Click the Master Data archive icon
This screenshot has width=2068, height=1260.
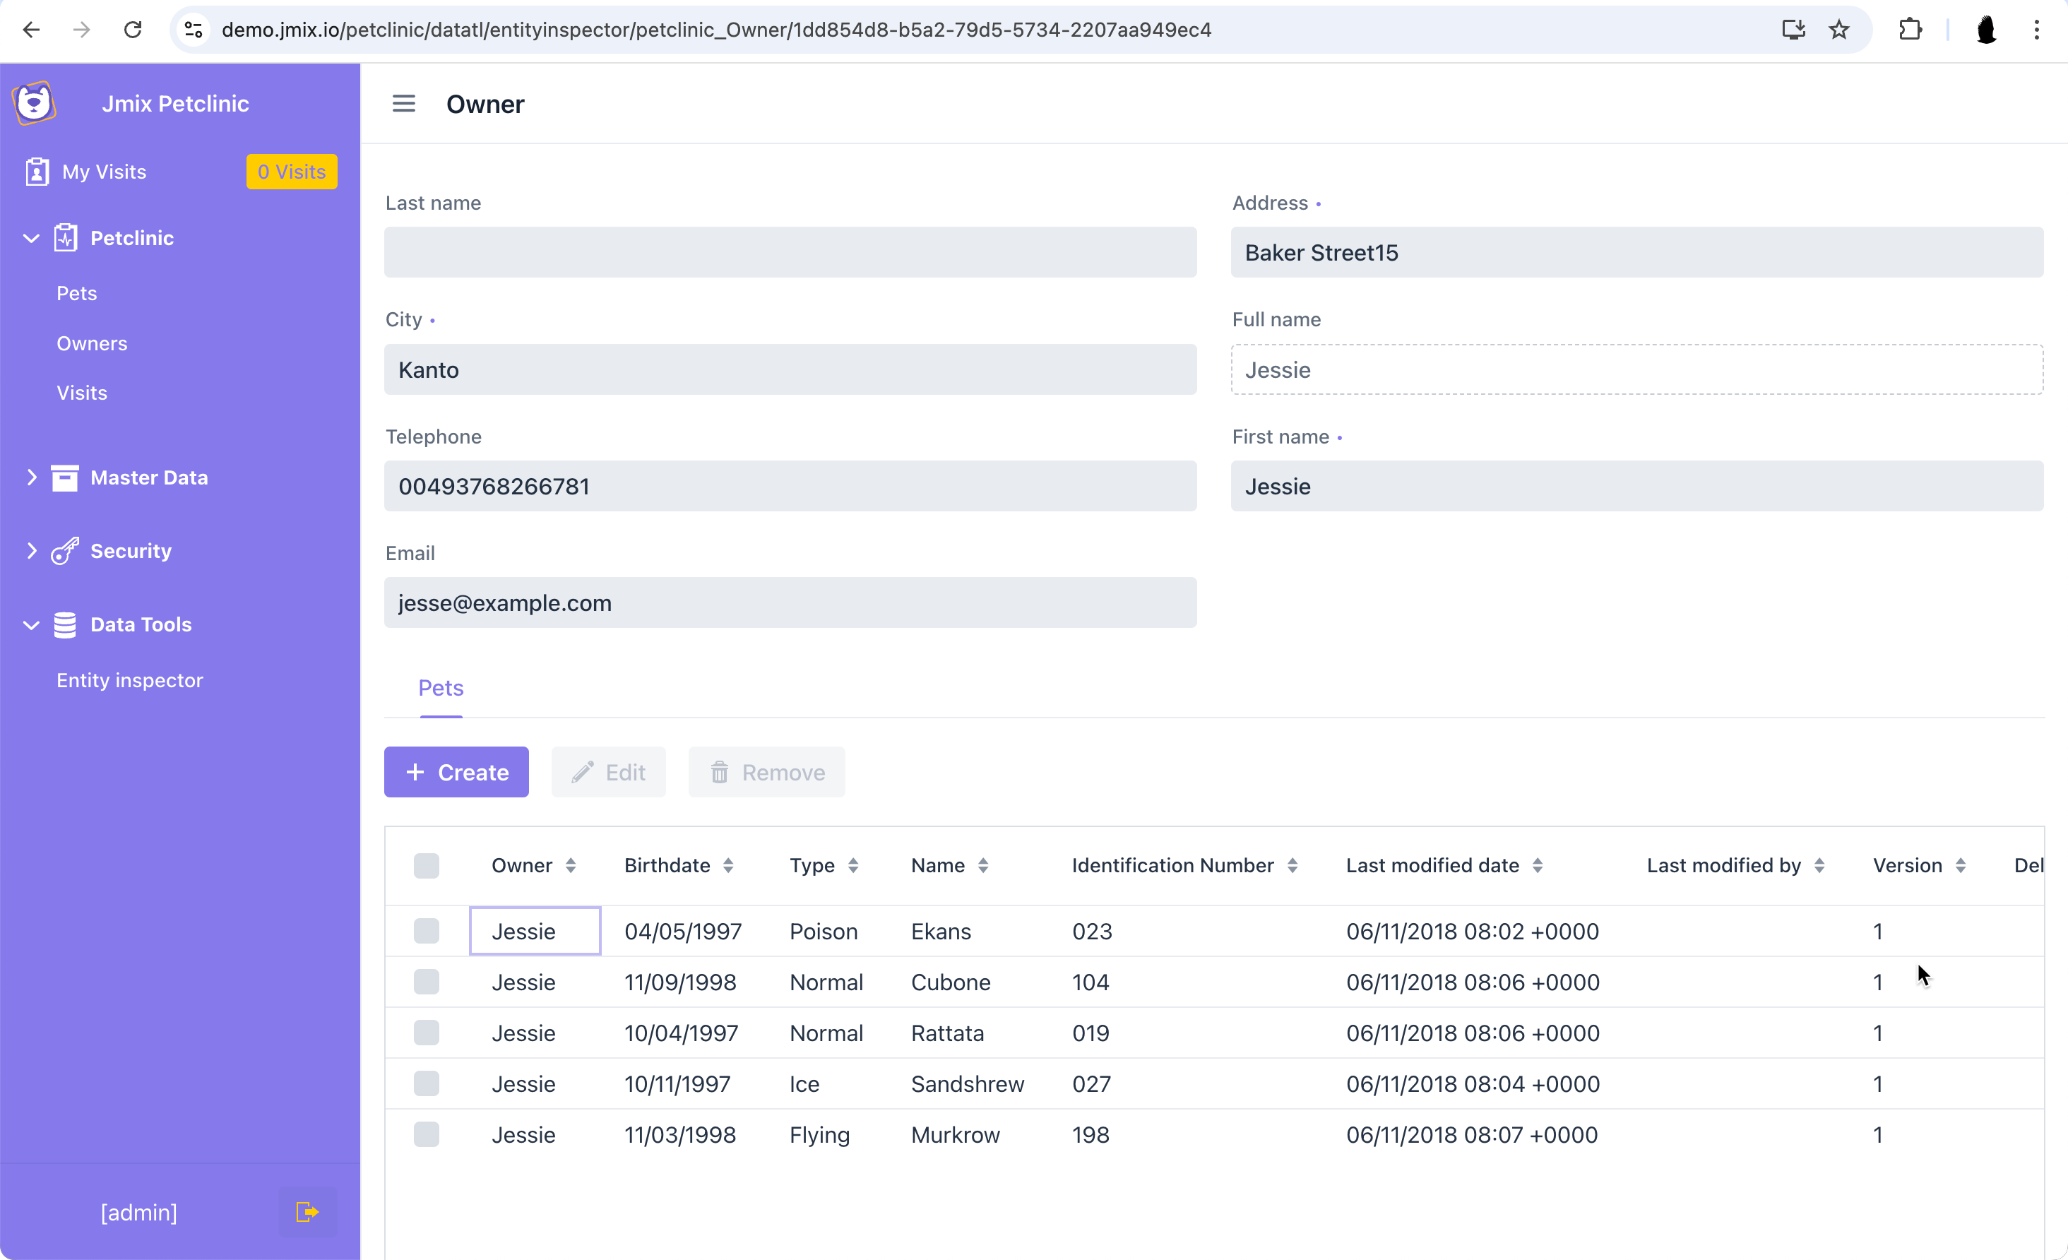tap(65, 477)
